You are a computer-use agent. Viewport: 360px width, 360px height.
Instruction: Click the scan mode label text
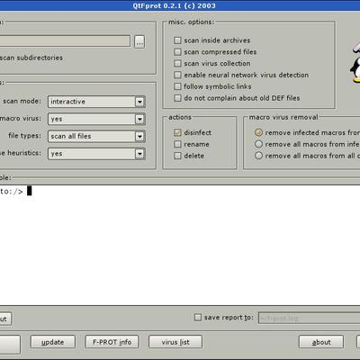coord(22,101)
